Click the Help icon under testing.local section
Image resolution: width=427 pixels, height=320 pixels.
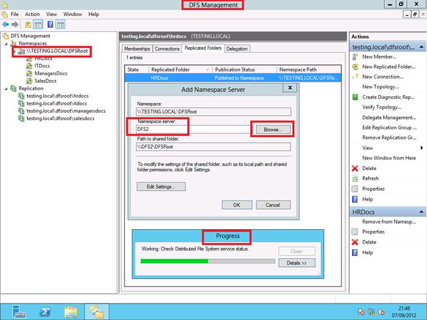(x=355, y=199)
